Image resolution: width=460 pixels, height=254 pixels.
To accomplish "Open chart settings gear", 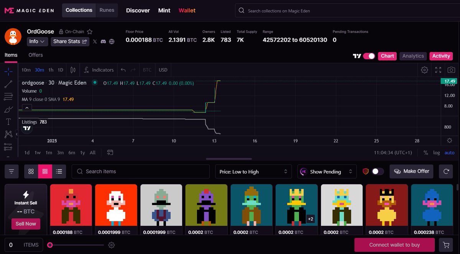I will [424, 70].
